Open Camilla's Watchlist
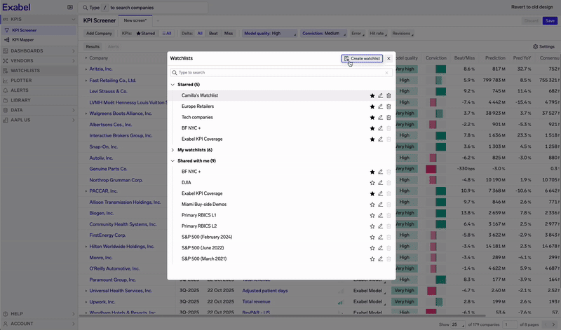Image resolution: width=561 pixels, height=330 pixels. click(x=200, y=95)
